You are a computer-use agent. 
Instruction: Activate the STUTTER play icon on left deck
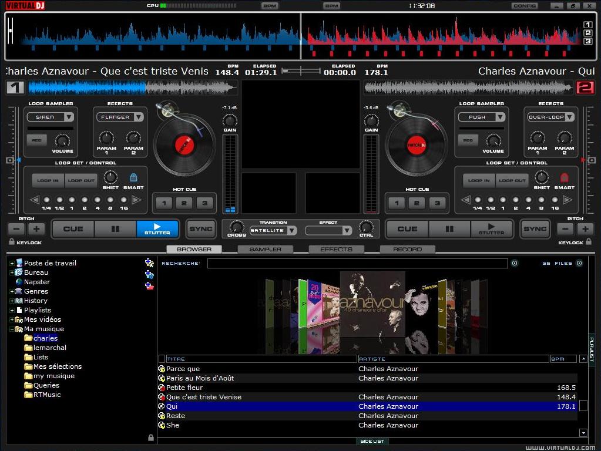pyautogui.click(x=157, y=229)
